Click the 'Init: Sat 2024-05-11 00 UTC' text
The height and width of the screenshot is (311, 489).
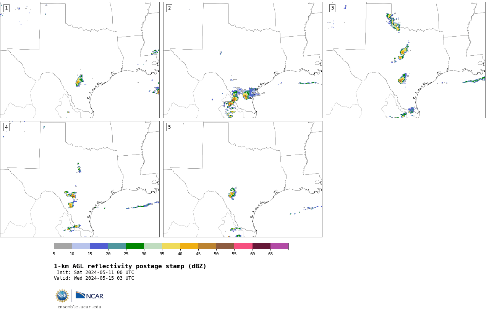coord(96,272)
